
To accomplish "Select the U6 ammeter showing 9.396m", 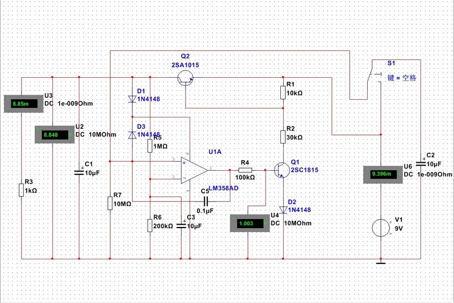I will pos(380,174).
